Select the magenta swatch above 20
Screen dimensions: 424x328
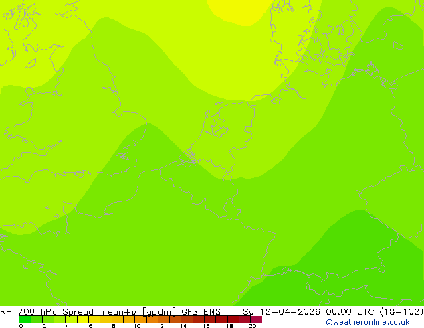pyautogui.click(x=256, y=319)
